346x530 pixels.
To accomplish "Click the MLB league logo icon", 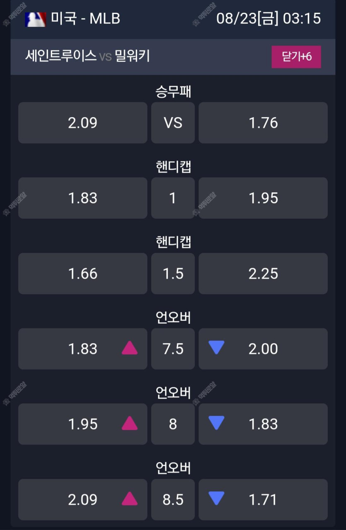I will pos(36,19).
